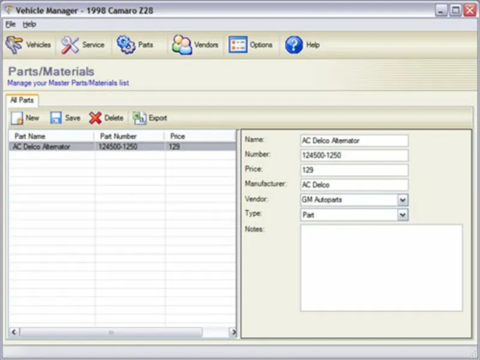This screenshot has width=480, height=360.
Task: Click the Export button label
Action: [x=158, y=118]
